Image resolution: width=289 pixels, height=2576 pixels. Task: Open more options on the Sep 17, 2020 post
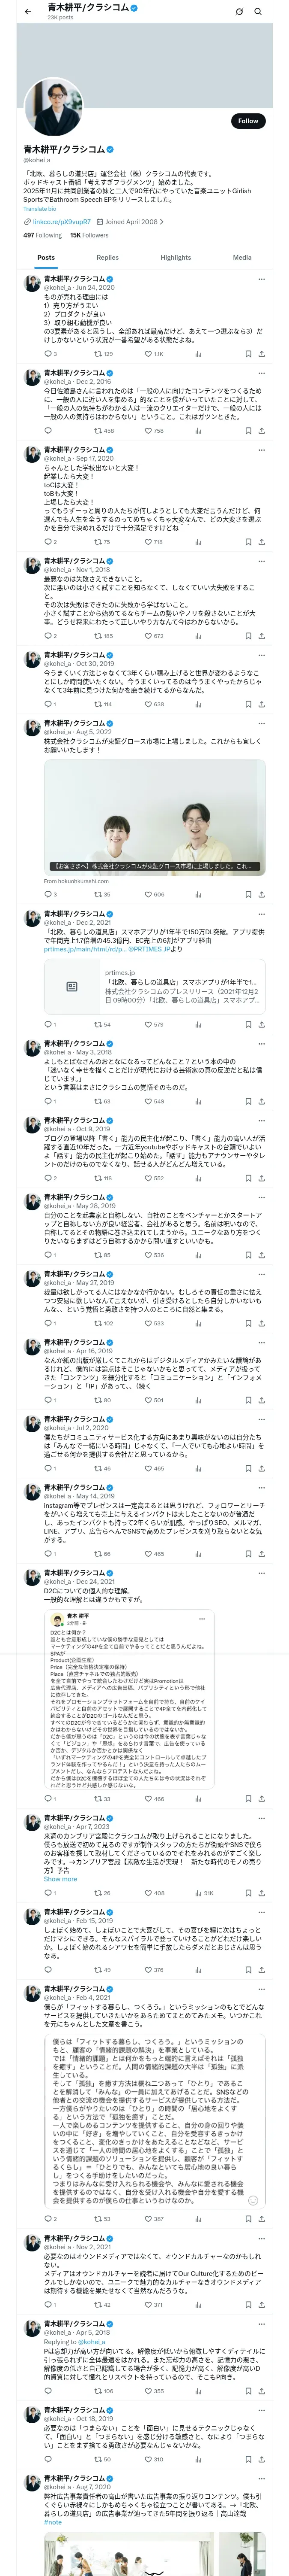click(262, 450)
